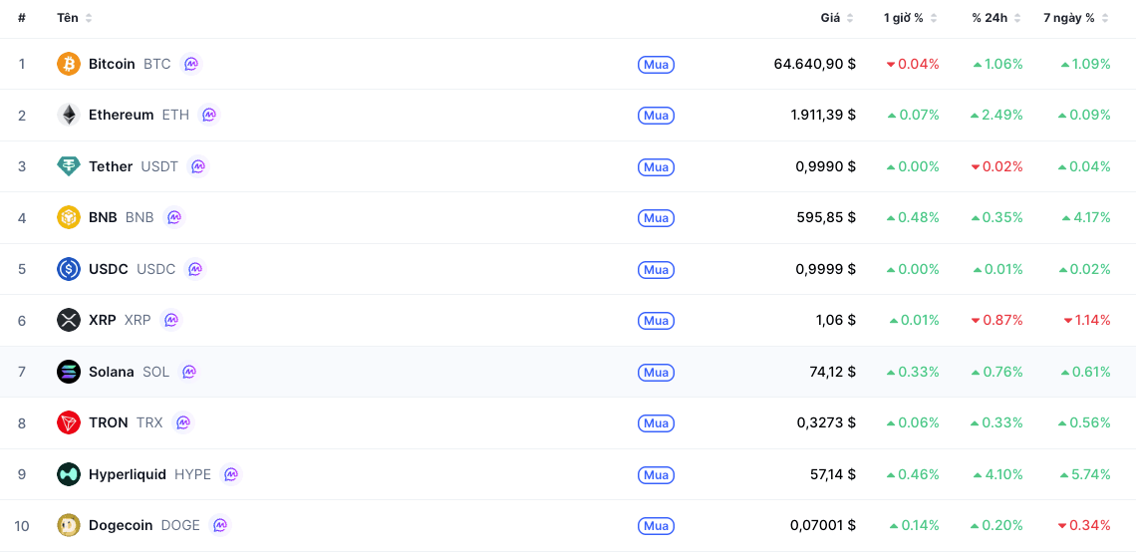
Task: Click the Mua button for Ethereum
Action: pyautogui.click(x=657, y=116)
